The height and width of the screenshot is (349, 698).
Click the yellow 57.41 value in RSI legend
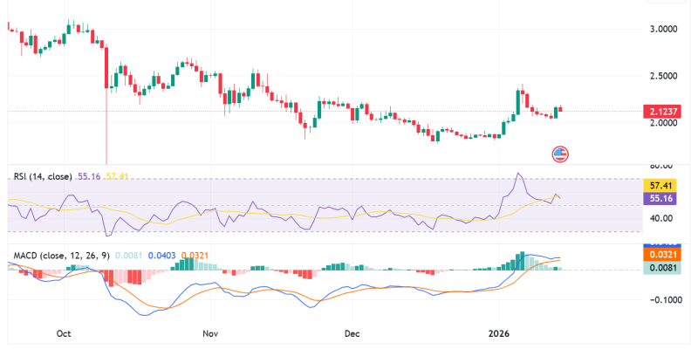click(x=117, y=176)
